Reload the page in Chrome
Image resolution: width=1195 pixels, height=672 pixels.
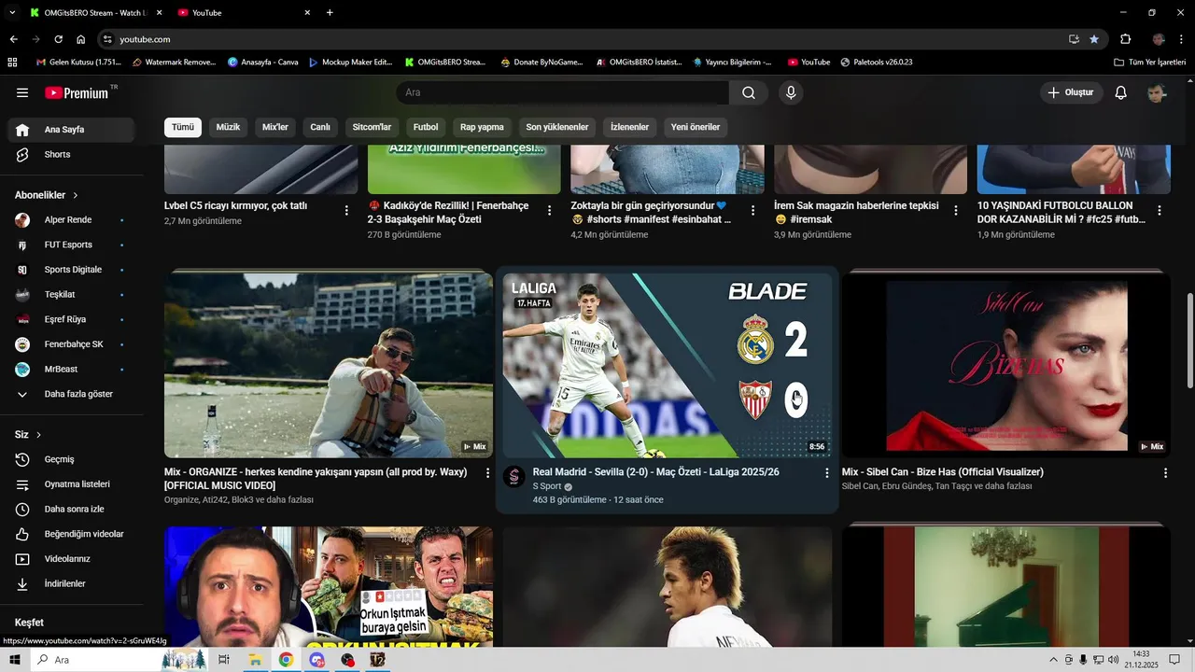[x=58, y=39]
